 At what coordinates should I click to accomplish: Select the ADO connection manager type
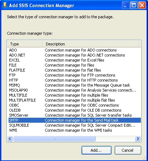[x=75, y=50]
